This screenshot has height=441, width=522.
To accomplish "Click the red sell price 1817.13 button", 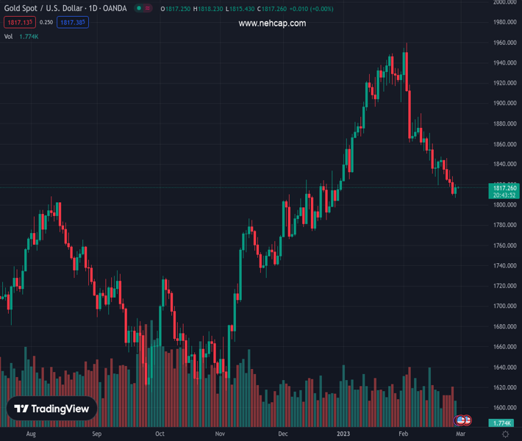I will coord(18,23).
